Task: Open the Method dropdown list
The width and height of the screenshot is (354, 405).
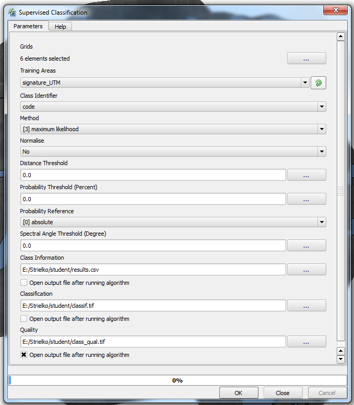Action: pyautogui.click(x=322, y=129)
